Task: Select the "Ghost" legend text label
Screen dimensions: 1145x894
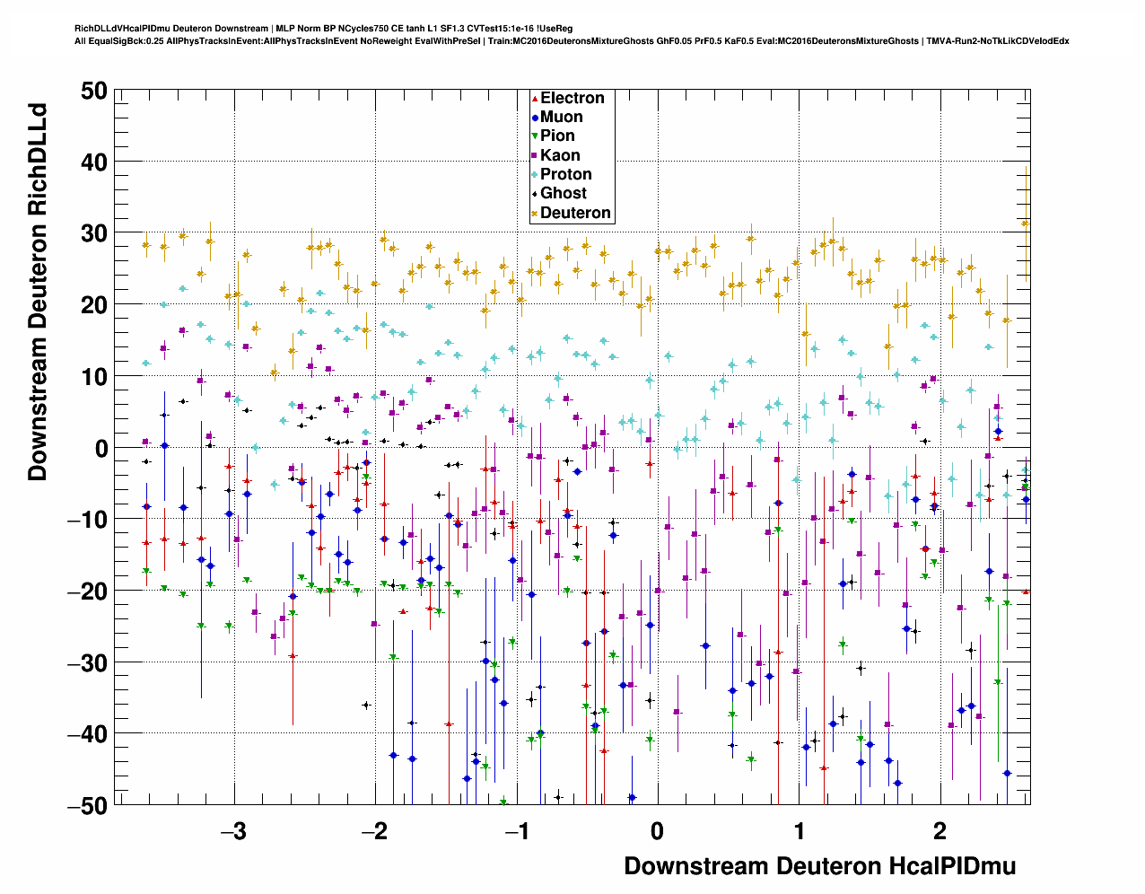Action: coord(564,194)
